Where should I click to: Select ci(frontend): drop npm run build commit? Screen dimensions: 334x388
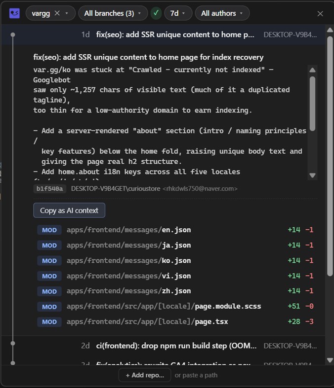[x=163, y=346]
